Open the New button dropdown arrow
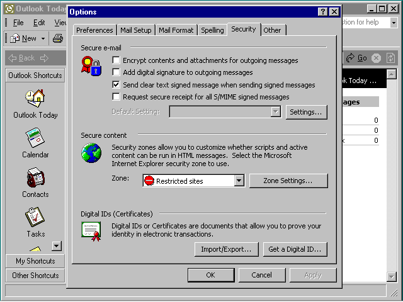Image resolution: width=403 pixels, height=302 pixels. point(43,38)
